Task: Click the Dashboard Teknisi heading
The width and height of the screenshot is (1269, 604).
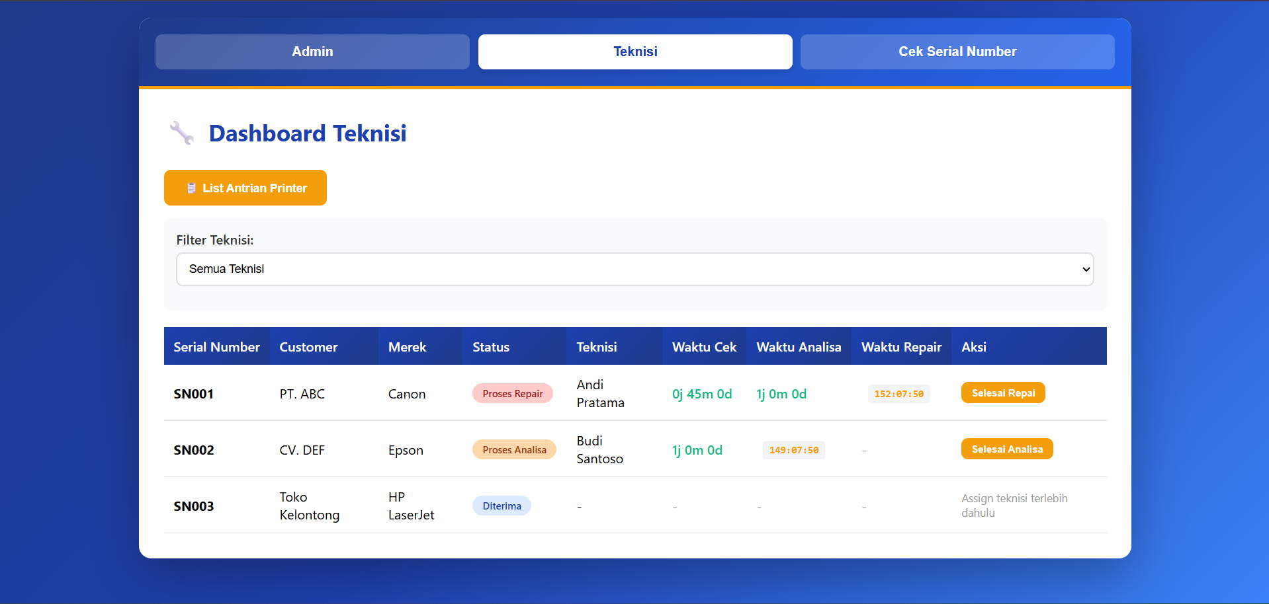Action: click(308, 133)
